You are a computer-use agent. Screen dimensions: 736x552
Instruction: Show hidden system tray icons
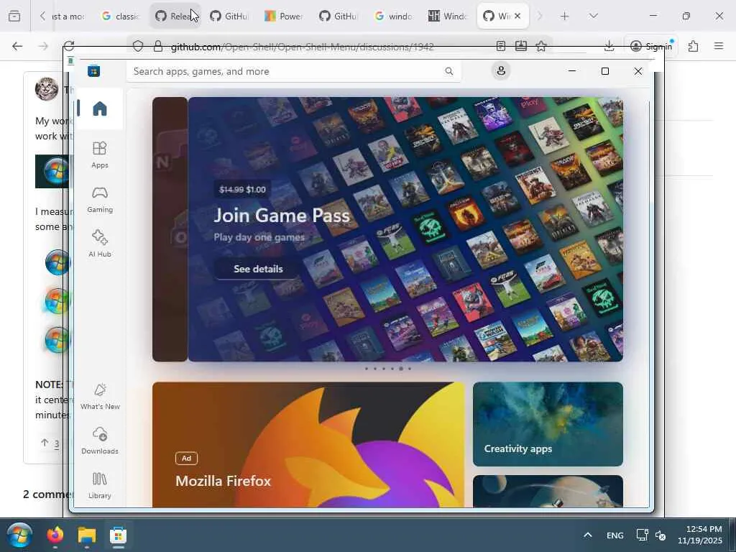coord(588,535)
